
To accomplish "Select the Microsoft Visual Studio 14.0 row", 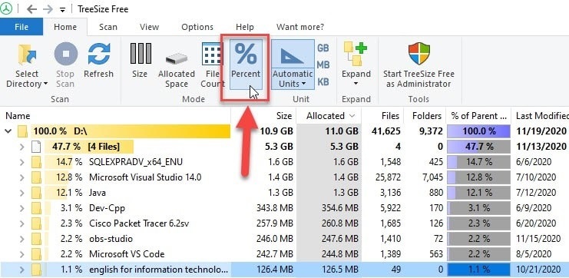I will (x=284, y=177).
